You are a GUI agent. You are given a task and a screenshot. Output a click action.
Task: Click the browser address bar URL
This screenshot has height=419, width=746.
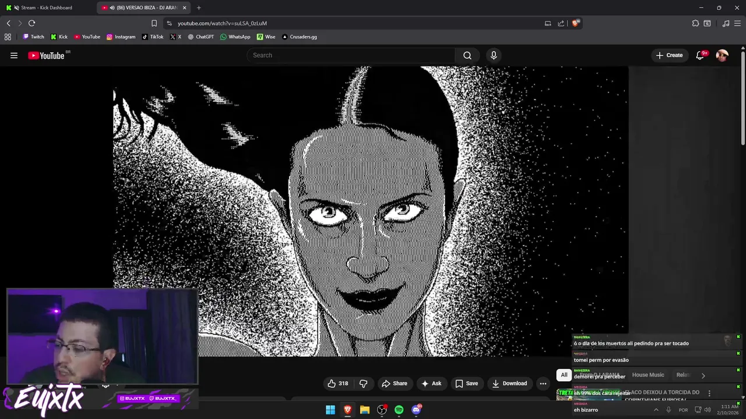coord(222,23)
